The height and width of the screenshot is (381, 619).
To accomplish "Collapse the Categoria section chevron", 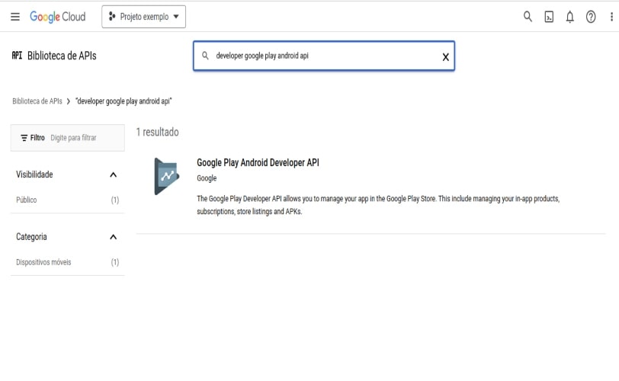I will point(114,237).
